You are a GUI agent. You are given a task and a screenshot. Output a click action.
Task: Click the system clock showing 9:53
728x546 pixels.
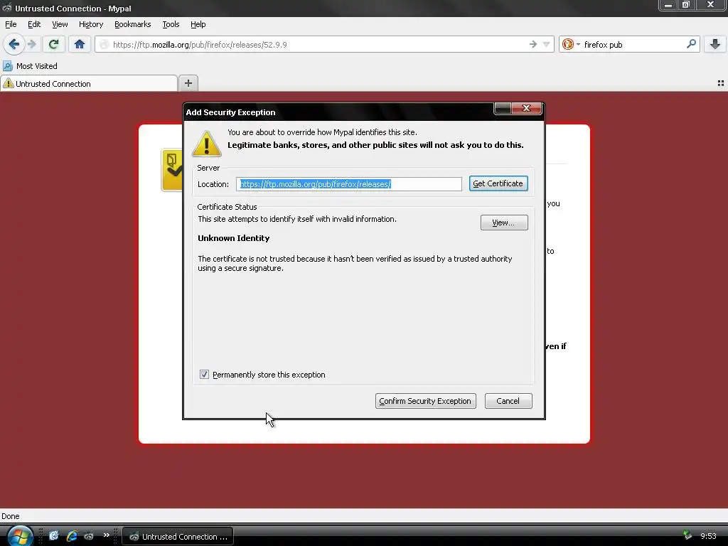coord(708,536)
